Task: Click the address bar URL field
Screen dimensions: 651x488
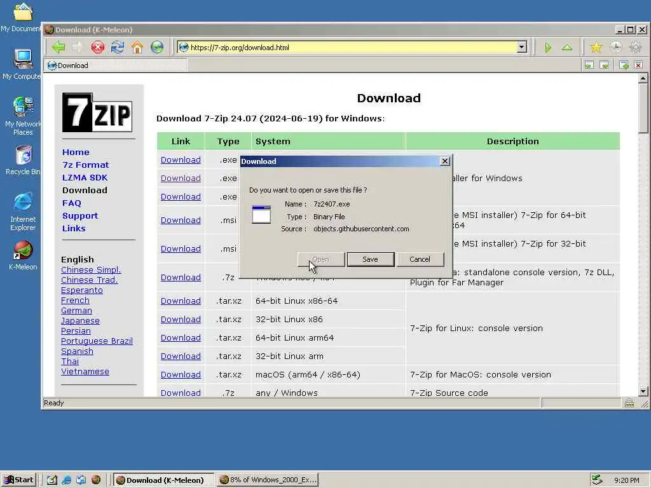Action: point(351,47)
